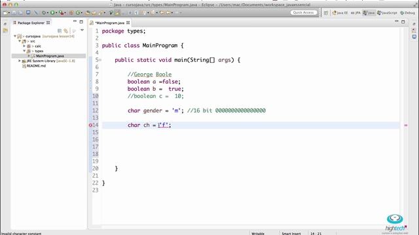Click the New file toolbar icon
The height and width of the screenshot is (235, 419).
5,13
